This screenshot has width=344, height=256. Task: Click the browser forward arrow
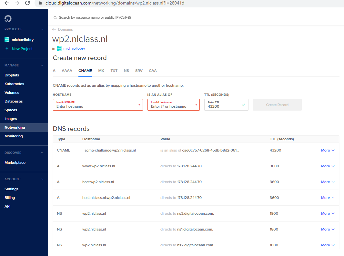17,3
